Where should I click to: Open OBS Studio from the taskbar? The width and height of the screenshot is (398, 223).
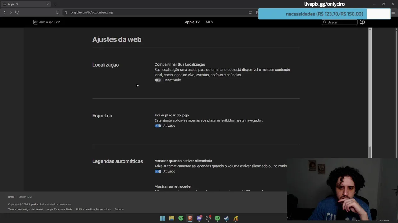[208, 218]
